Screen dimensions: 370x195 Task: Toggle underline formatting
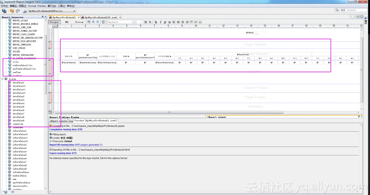point(165,22)
